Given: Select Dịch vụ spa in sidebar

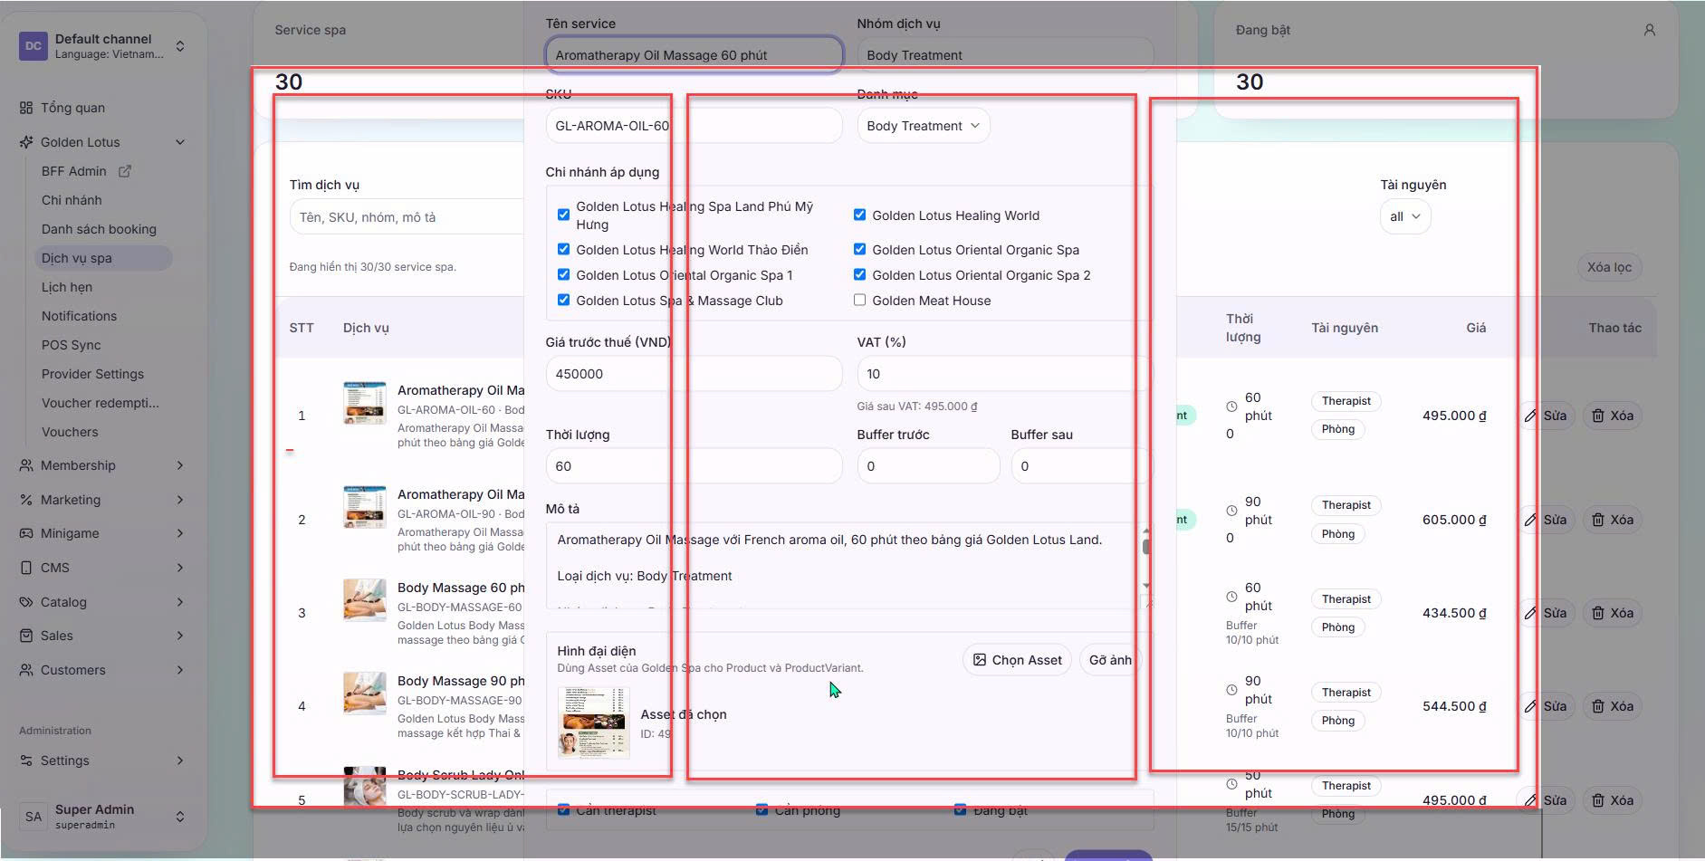Looking at the screenshot, I should 102,258.
